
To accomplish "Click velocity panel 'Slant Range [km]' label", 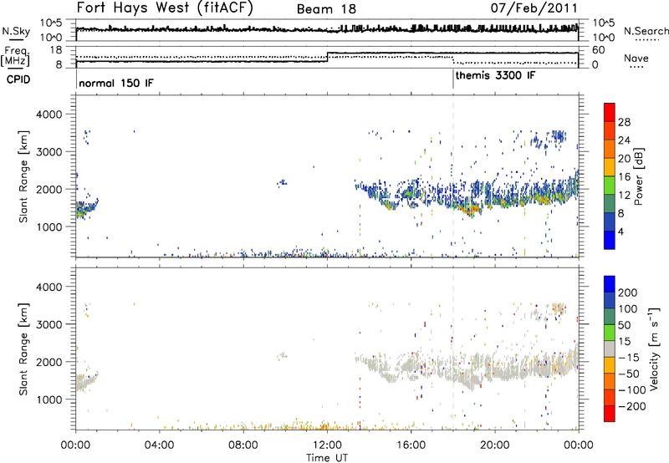I will click(x=24, y=349).
